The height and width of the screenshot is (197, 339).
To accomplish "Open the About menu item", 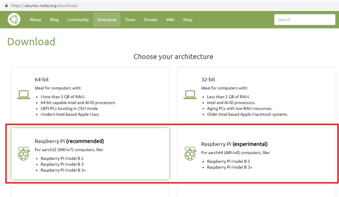I will point(35,20).
